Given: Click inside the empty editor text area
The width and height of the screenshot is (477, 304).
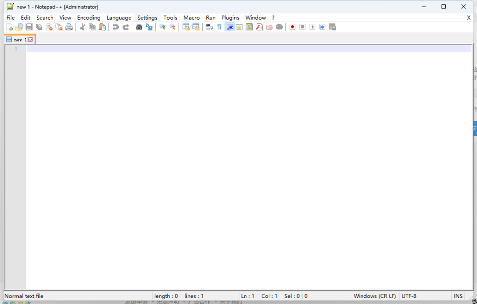Looking at the screenshot, I should [249, 167].
